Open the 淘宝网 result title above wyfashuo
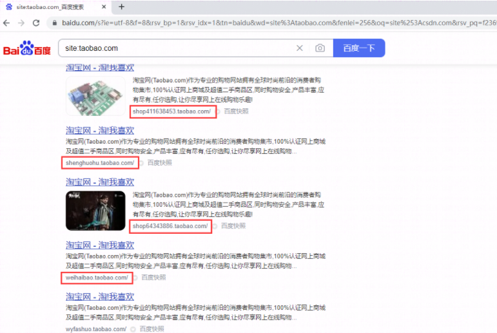 (100, 296)
